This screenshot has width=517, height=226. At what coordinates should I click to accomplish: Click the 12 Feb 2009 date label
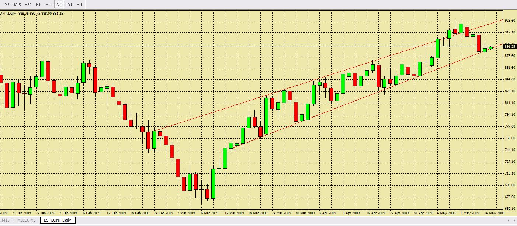[116, 213]
